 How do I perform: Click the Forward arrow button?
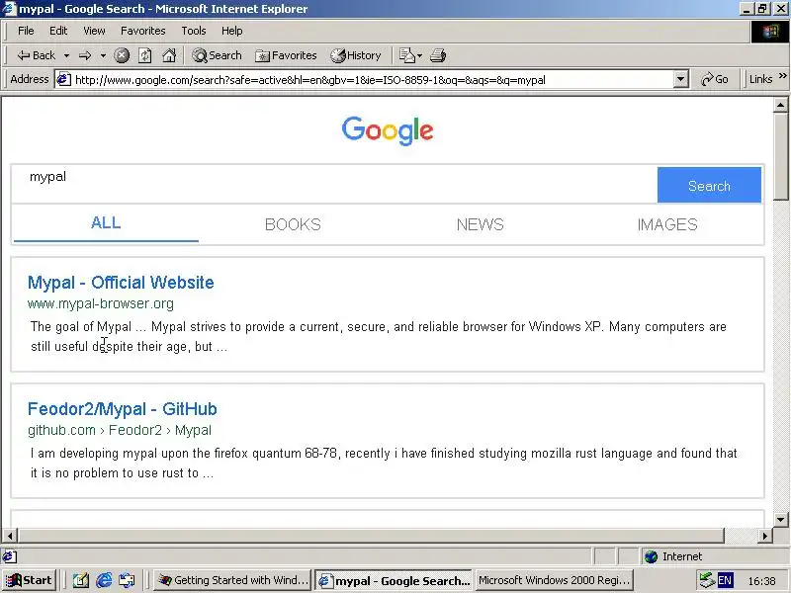[85, 55]
